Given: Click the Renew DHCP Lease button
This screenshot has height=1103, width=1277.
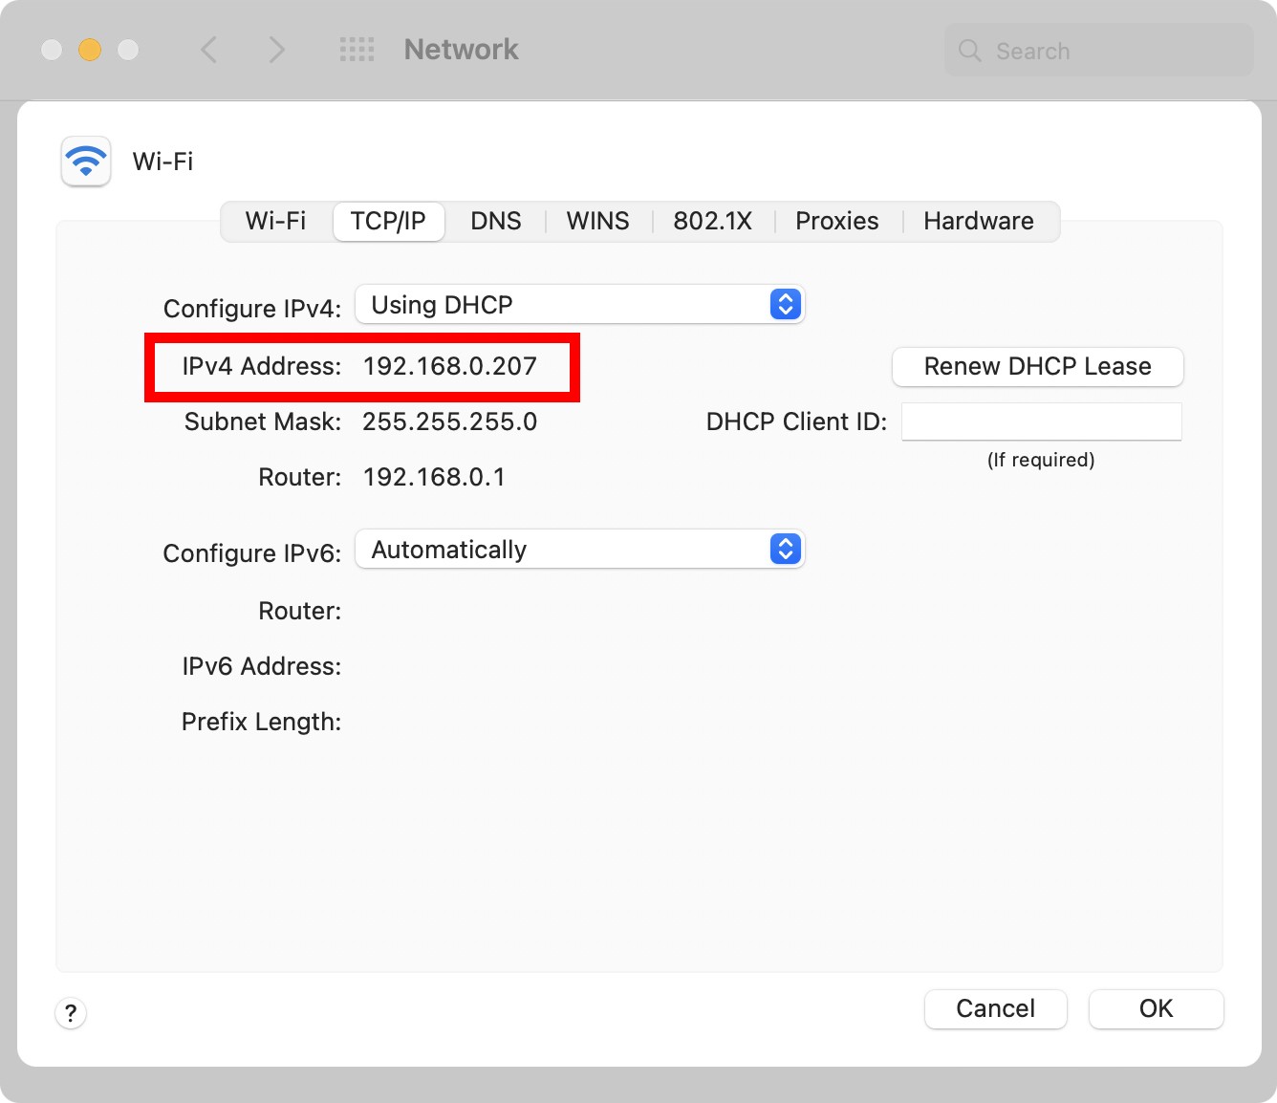Looking at the screenshot, I should (x=1037, y=367).
